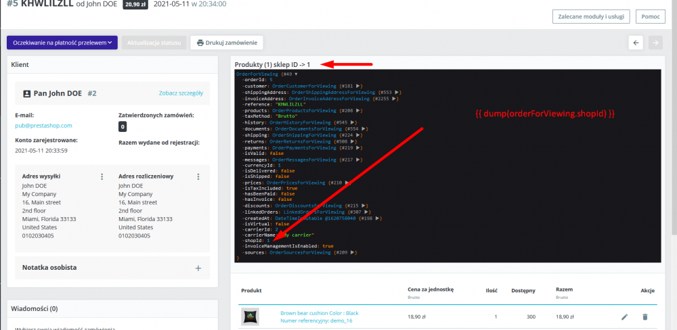
Task: Click available quantity 300 cell
Action: tap(531, 316)
